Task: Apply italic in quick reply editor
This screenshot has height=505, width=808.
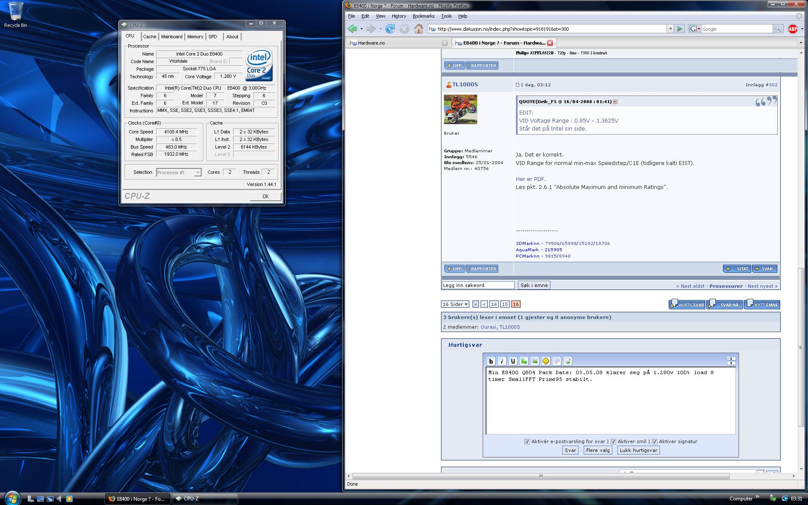Action: tap(502, 361)
